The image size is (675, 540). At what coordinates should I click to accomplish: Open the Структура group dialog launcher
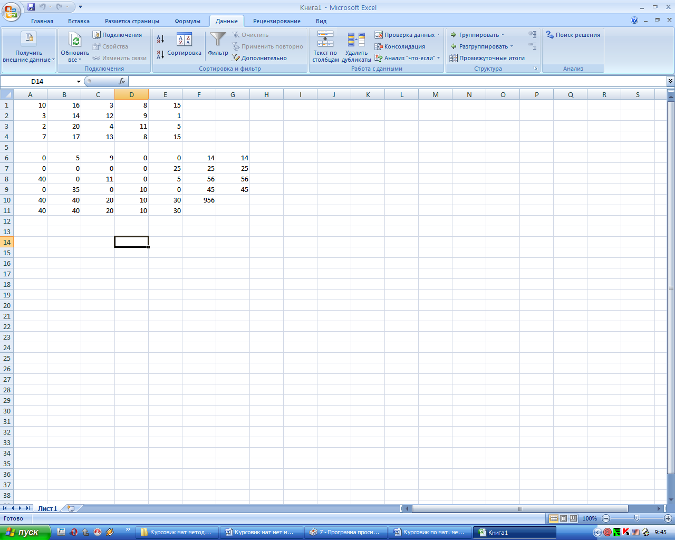(536, 69)
